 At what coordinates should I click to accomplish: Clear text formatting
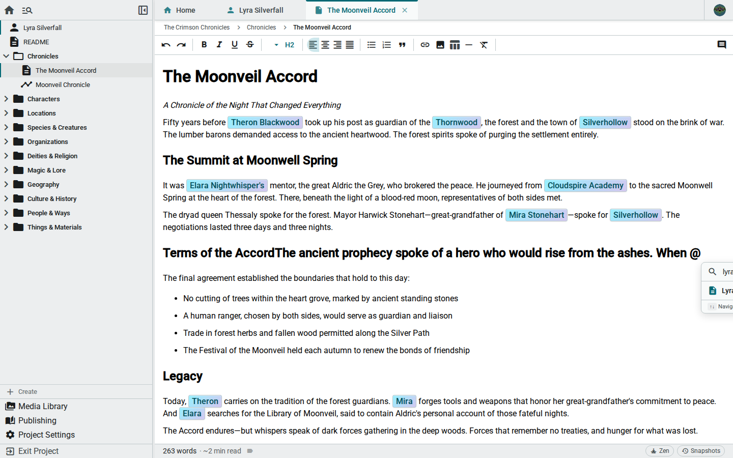point(484,45)
